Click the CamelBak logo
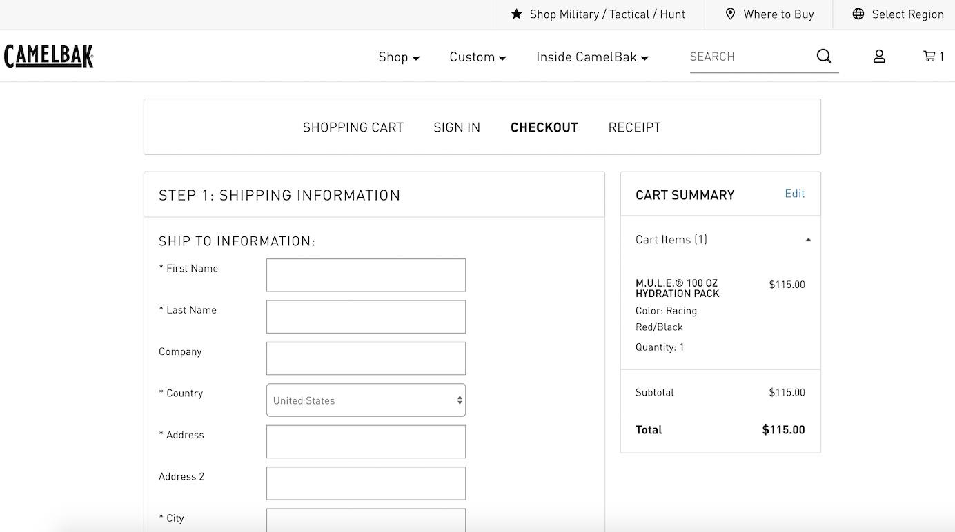 click(48, 57)
